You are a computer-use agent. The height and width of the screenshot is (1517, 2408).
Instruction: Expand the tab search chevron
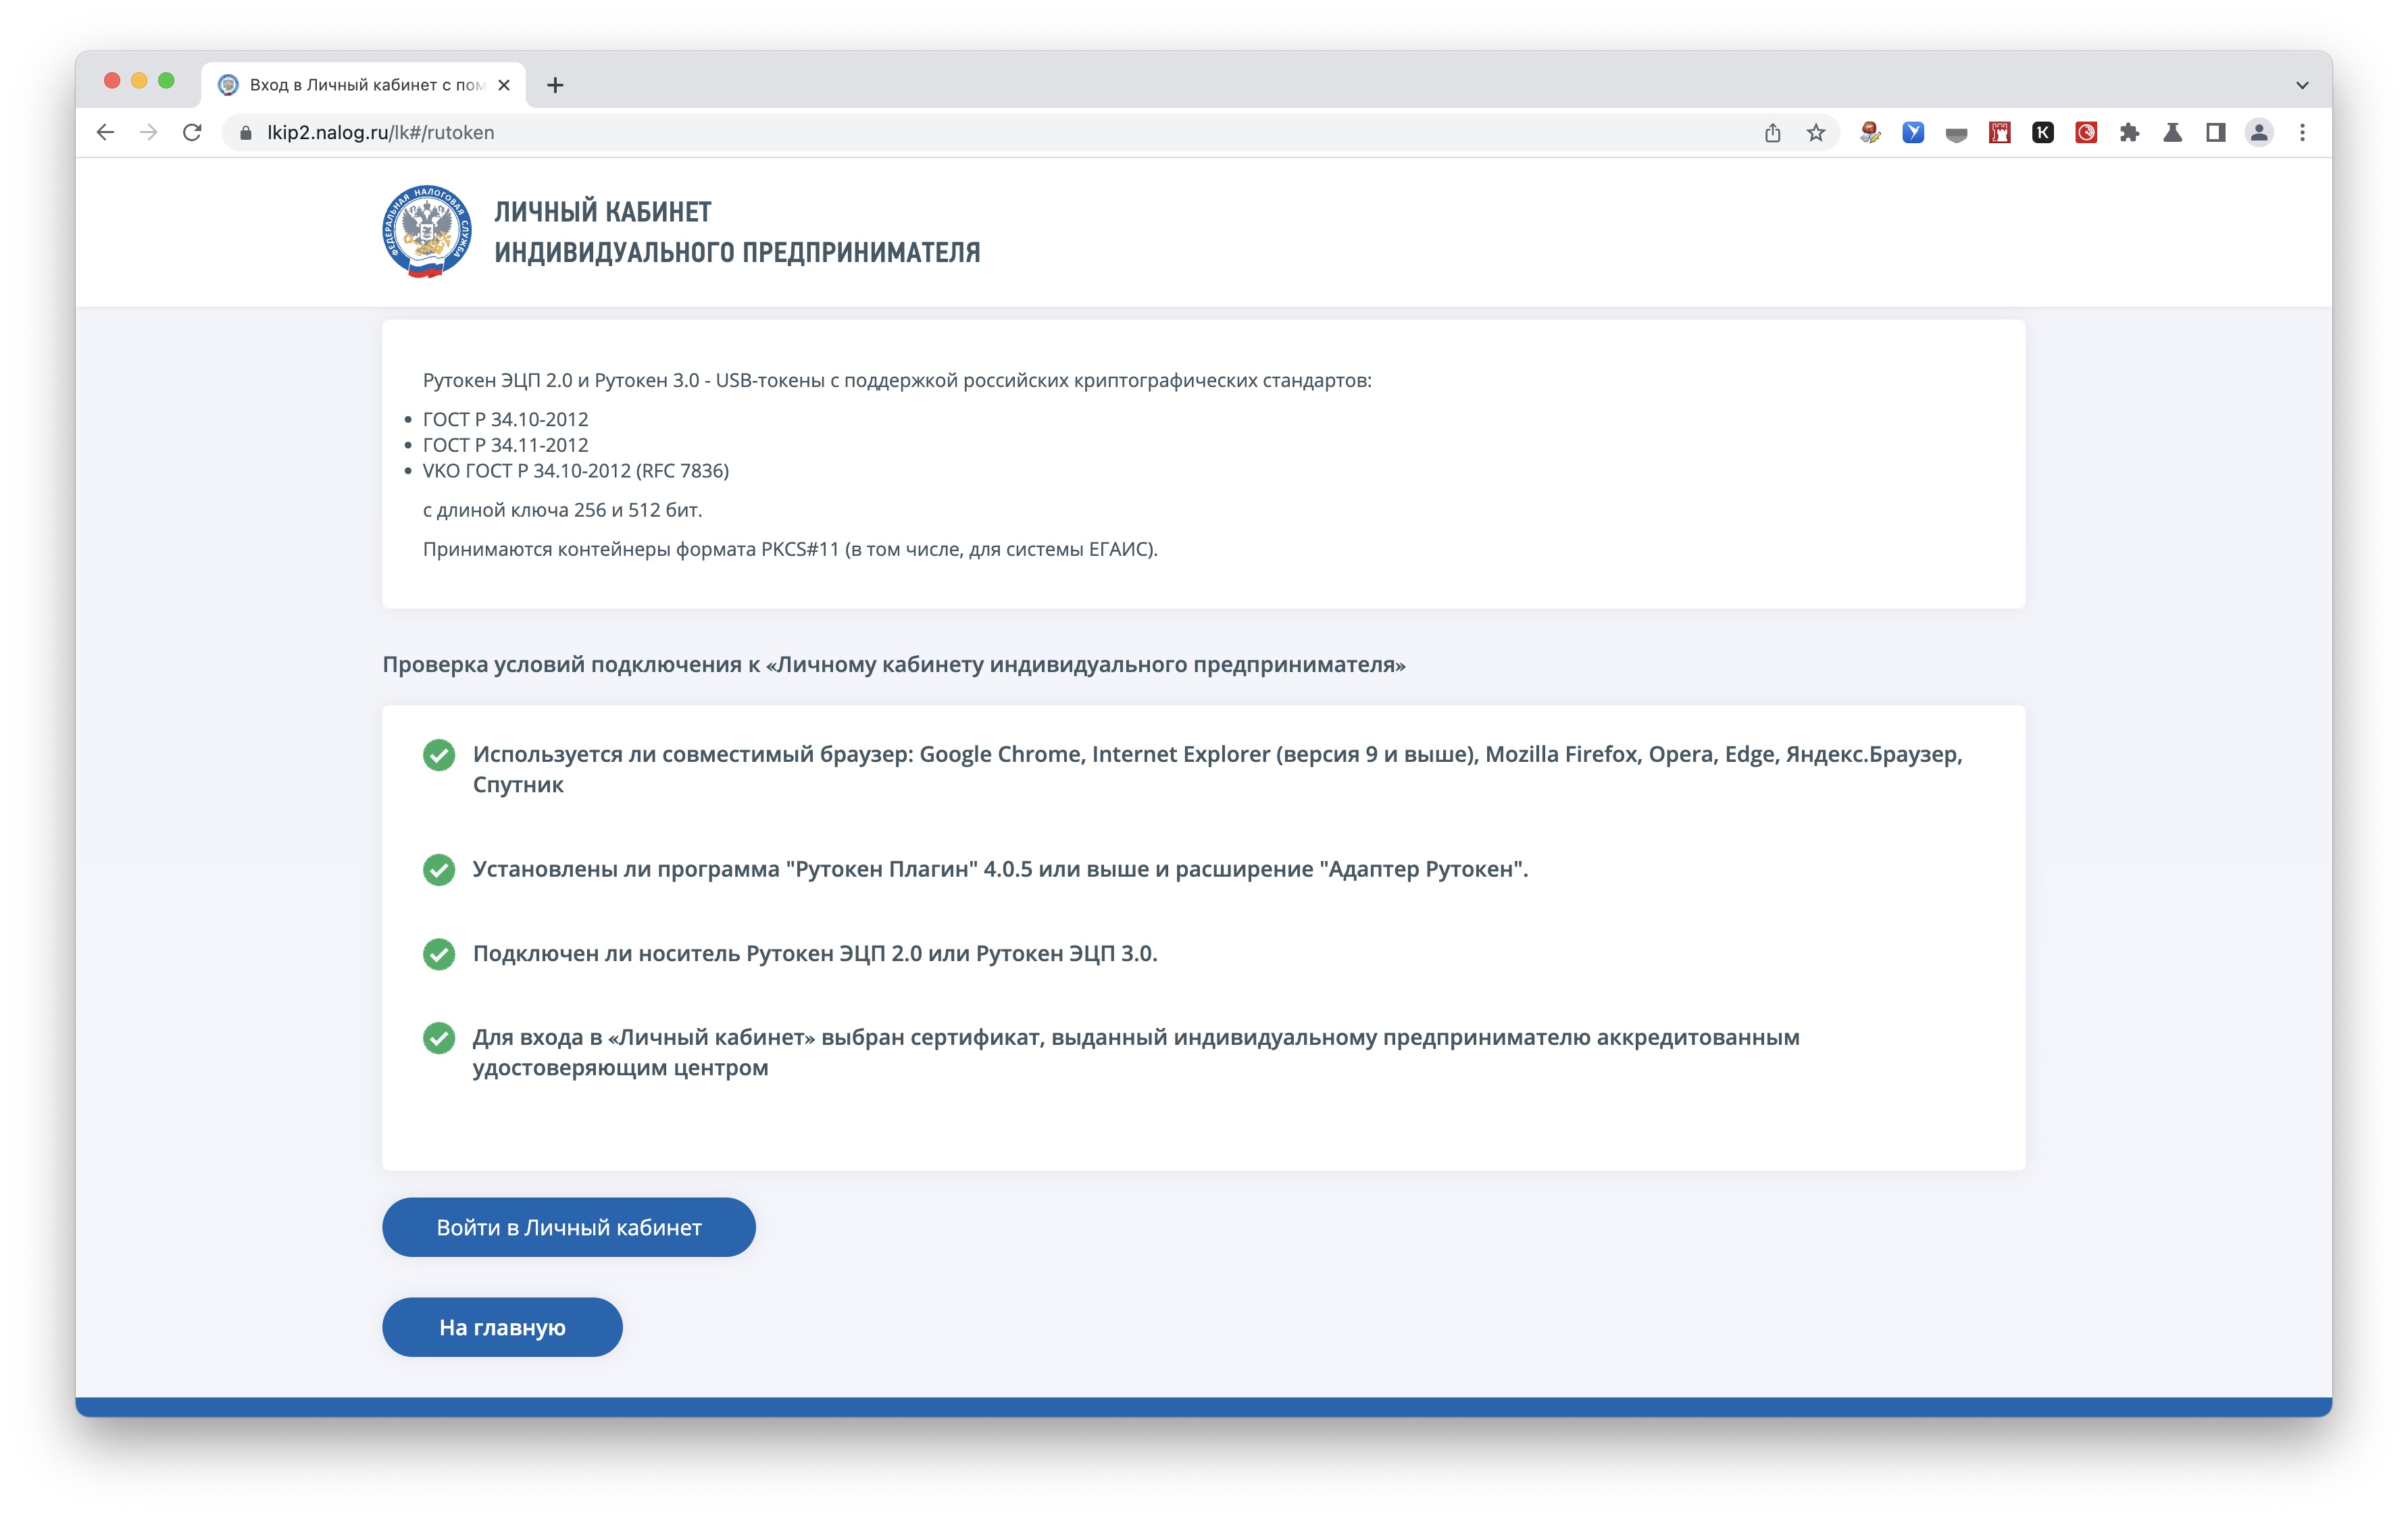(x=2301, y=85)
